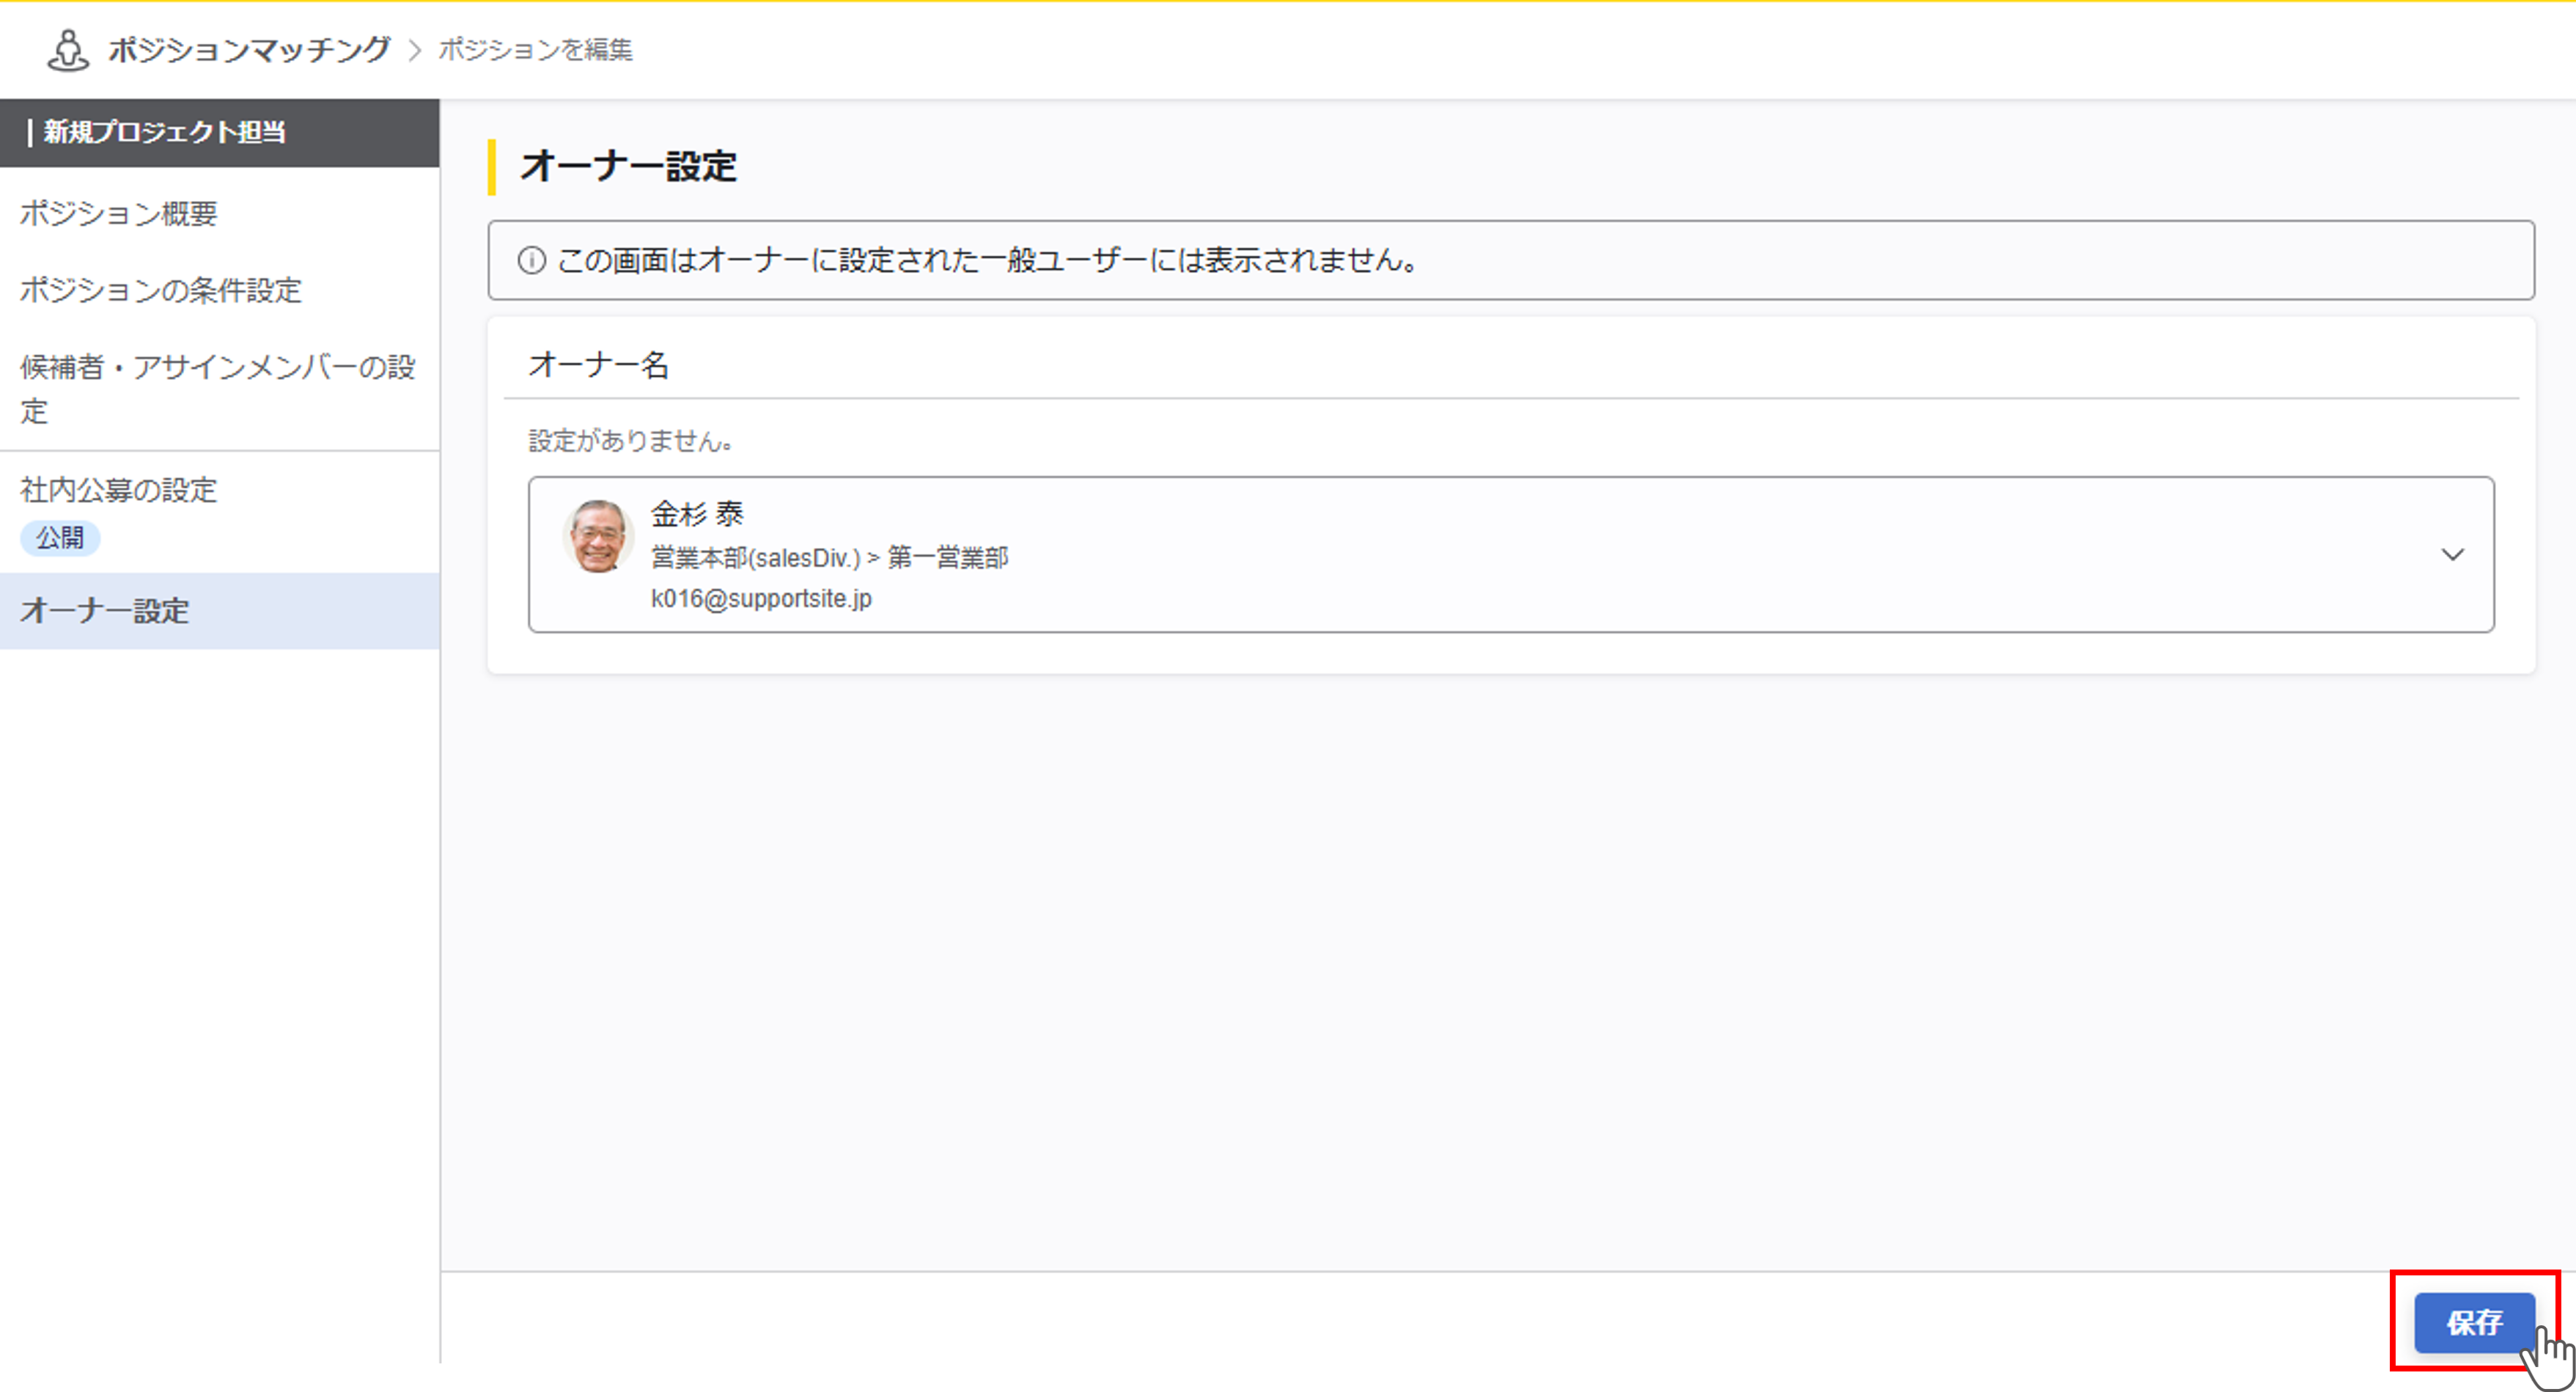Click the k016@supportsite.jp email text
Viewport: 2576px width, 1392px height.
pos(761,598)
